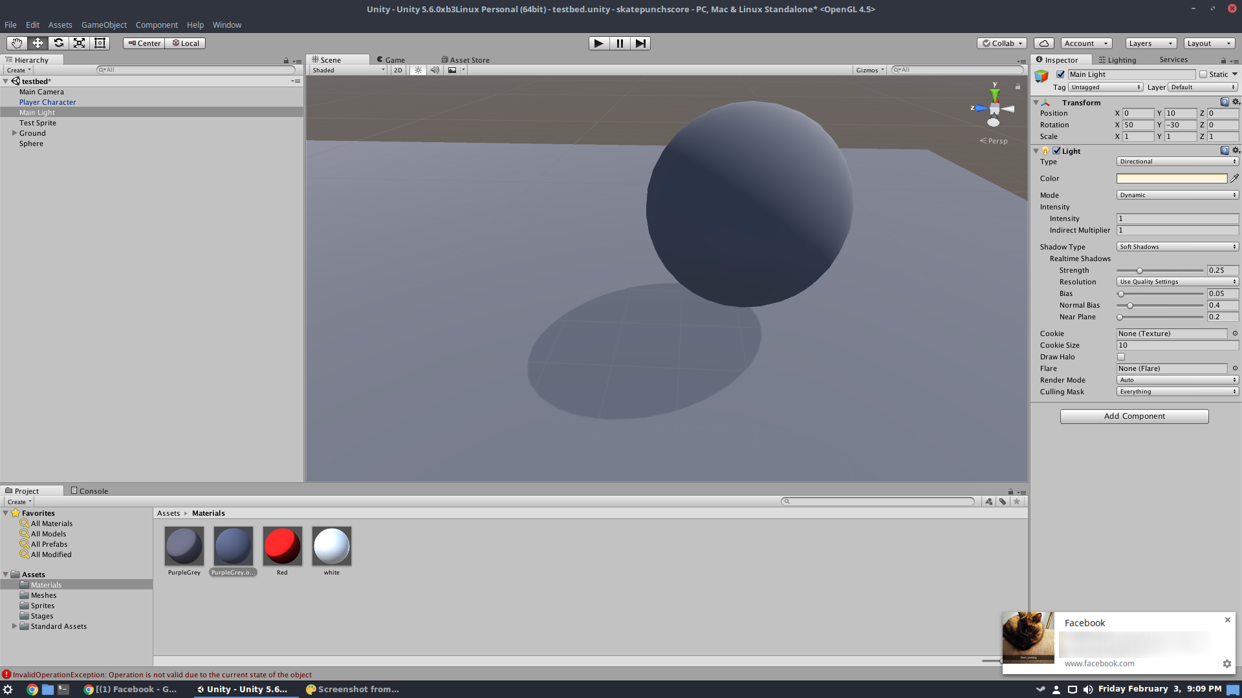Screen dimensions: 1242x698
Task: Save search as favorite star
Action: 1017,502
